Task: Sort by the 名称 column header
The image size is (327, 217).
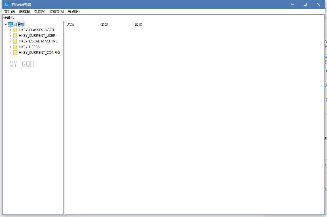Action: 82,25
